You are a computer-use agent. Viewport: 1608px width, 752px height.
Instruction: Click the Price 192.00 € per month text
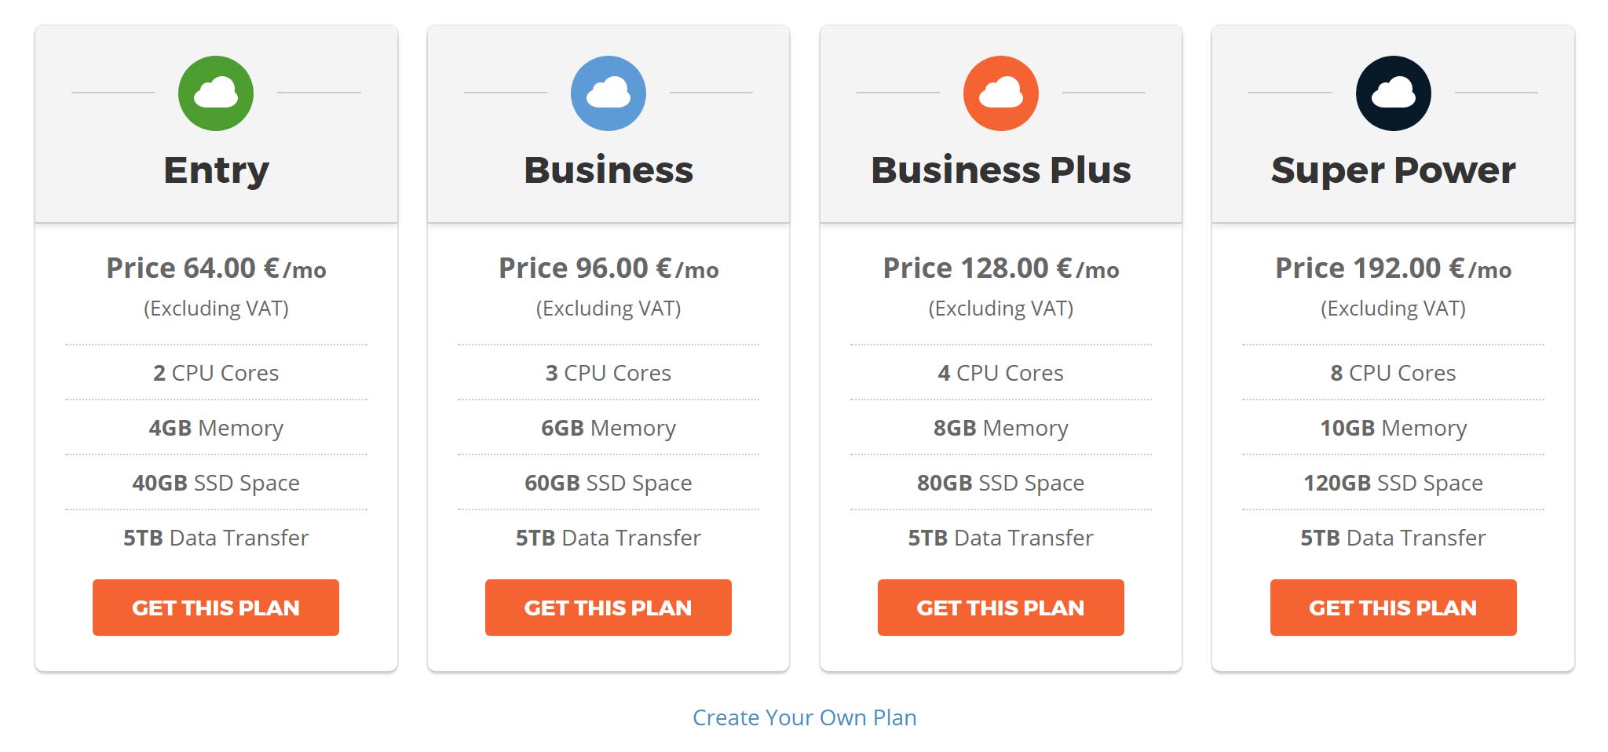pos(1394,268)
